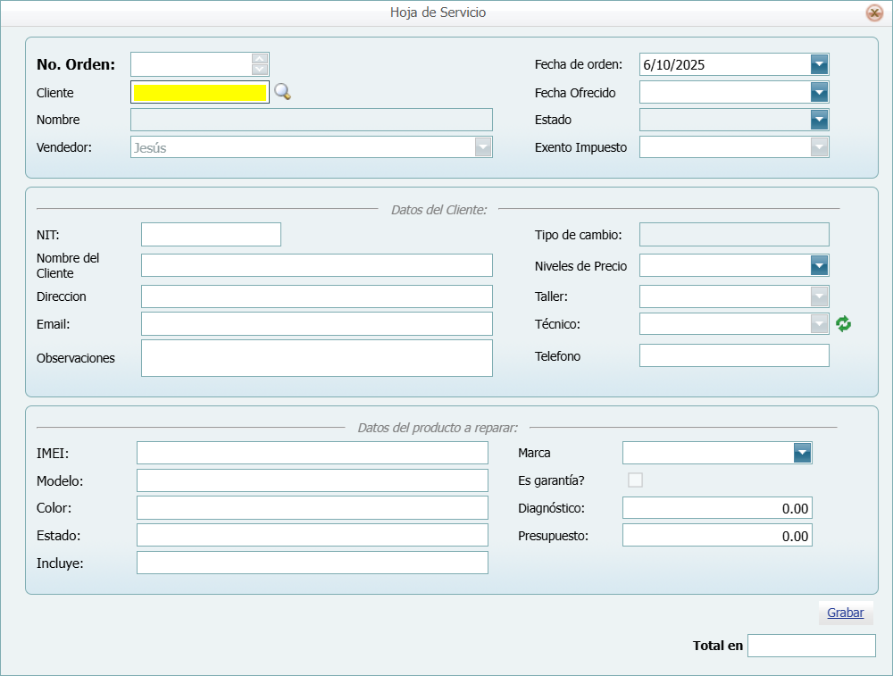Open the Vendedor dropdown showing Jesús
893x676 pixels.
482,146
